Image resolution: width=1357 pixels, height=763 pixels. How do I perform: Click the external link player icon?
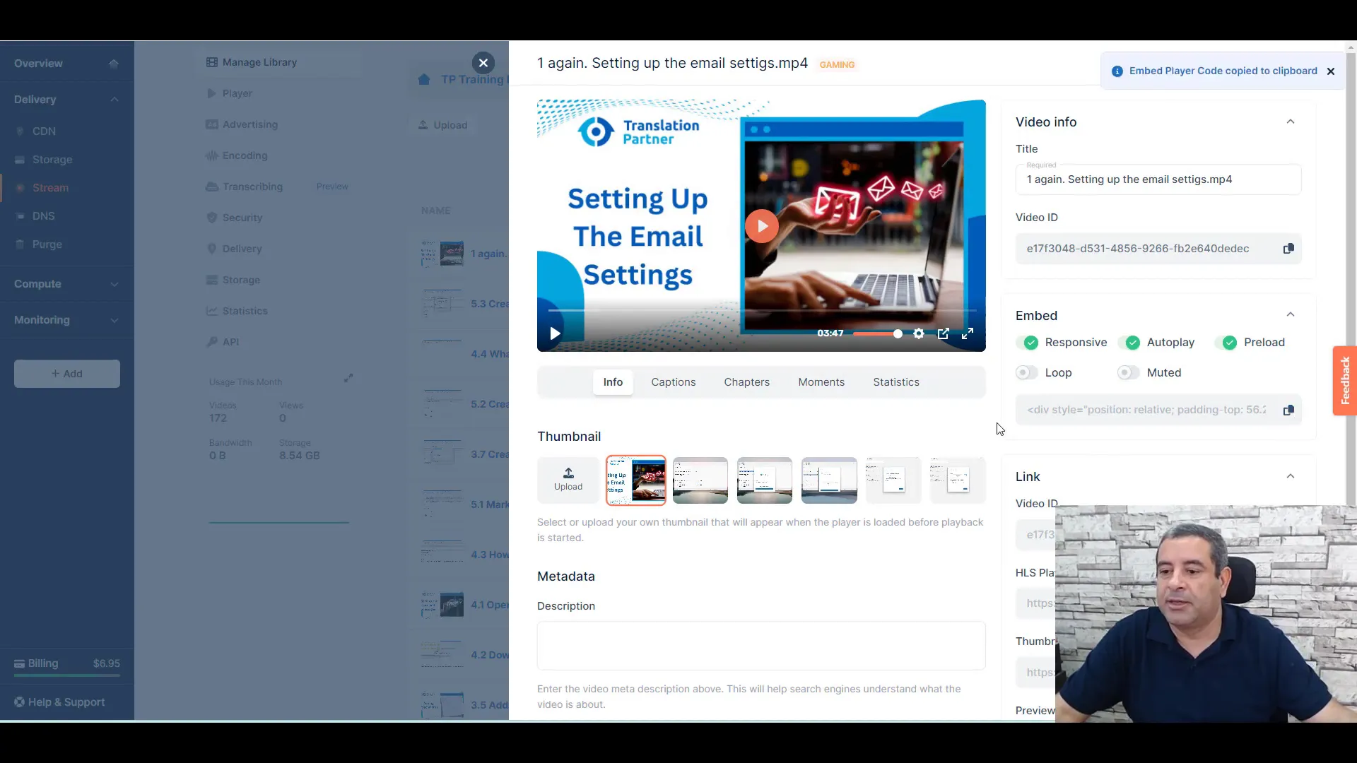click(x=944, y=333)
